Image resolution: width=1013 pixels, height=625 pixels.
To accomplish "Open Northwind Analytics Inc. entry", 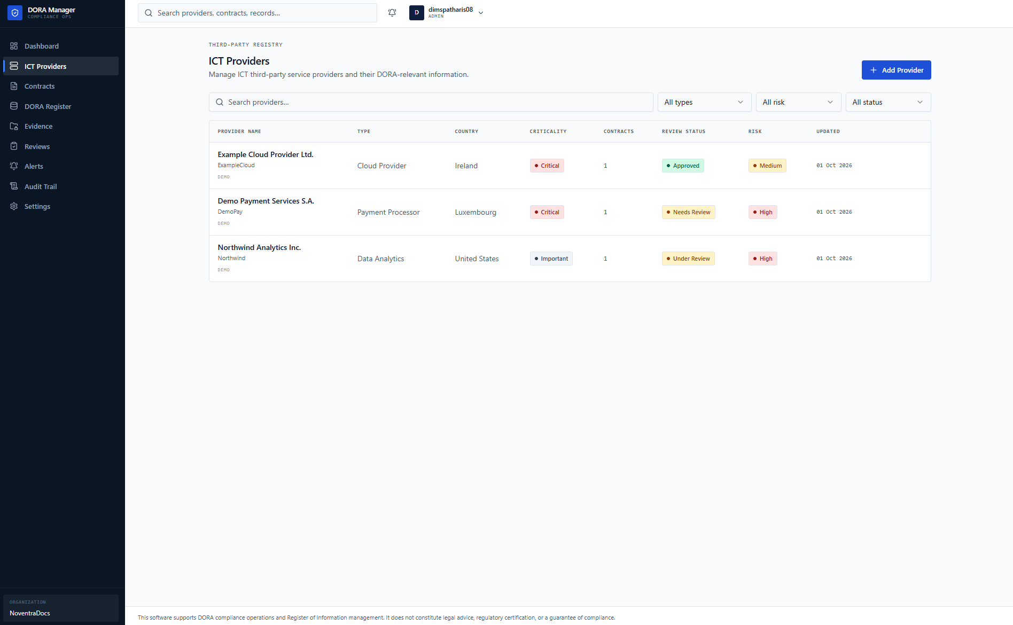I will point(259,247).
